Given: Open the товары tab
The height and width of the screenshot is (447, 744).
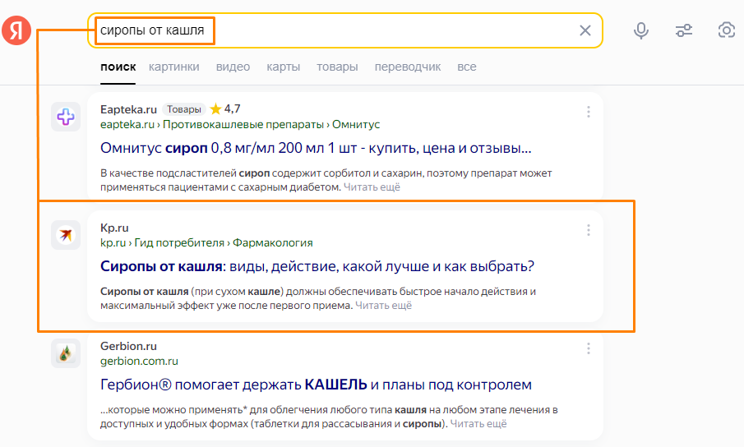Looking at the screenshot, I should click(337, 67).
